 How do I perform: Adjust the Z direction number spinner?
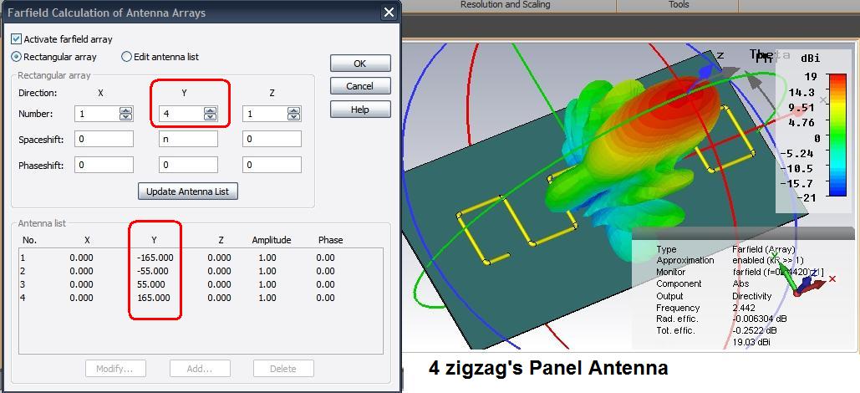[293, 114]
